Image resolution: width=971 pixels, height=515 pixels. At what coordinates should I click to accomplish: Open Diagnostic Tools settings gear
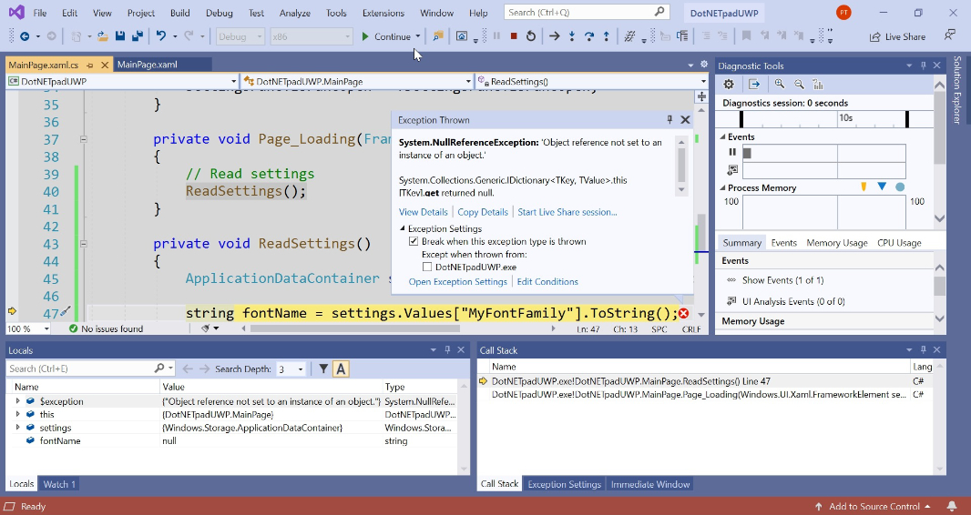coord(729,84)
